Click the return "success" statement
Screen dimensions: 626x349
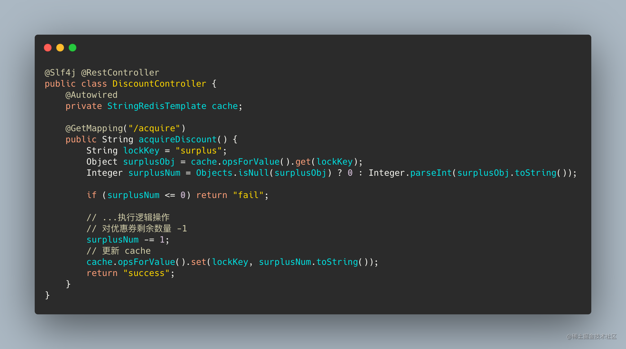click(x=130, y=273)
